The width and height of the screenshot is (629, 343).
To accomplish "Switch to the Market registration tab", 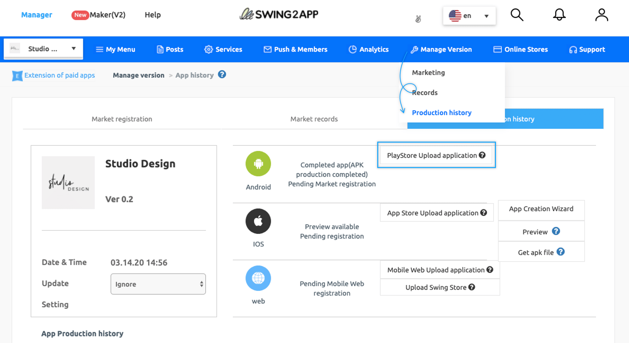I will tap(122, 119).
